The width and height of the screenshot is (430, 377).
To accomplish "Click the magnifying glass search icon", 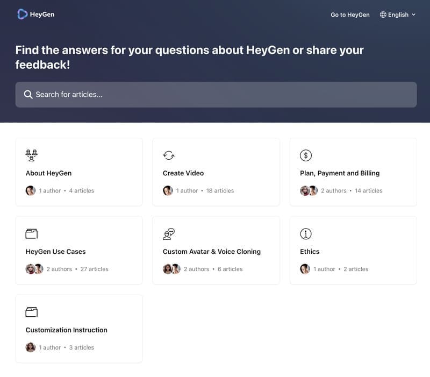I will pyautogui.click(x=28, y=95).
